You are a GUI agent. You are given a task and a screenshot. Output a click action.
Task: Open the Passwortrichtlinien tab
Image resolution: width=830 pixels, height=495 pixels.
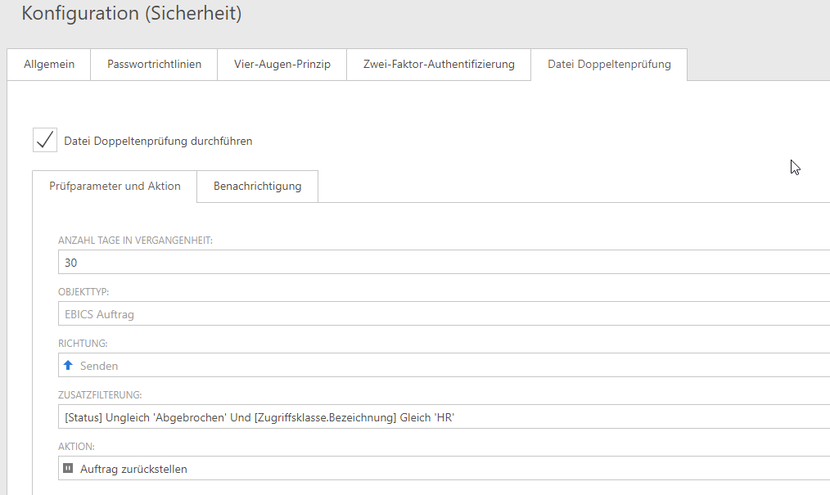pos(154,65)
